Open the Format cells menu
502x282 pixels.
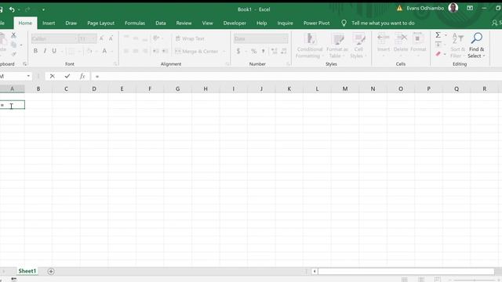pos(418,45)
